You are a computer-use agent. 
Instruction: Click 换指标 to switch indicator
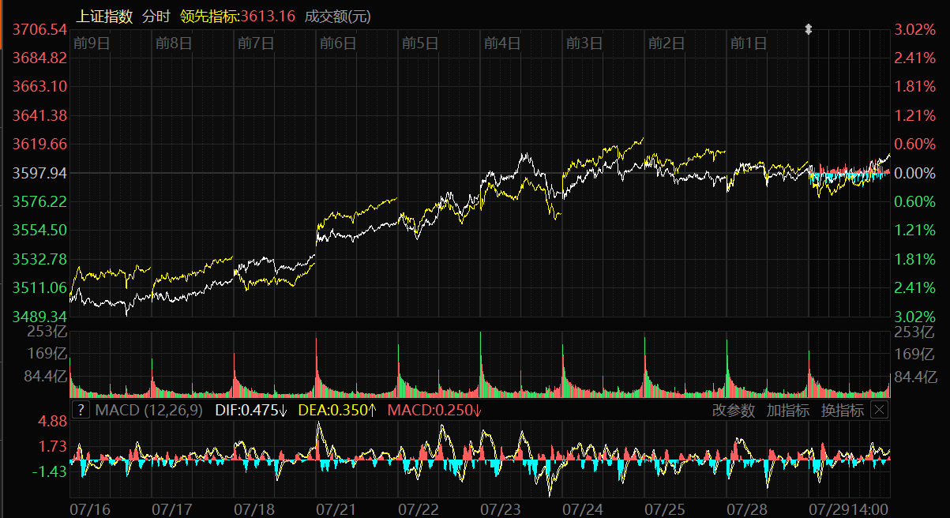point(842,410)
